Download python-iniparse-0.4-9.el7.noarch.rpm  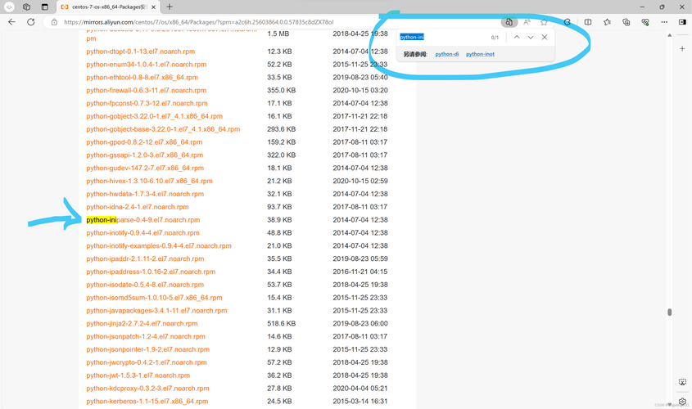coord(143,220)
